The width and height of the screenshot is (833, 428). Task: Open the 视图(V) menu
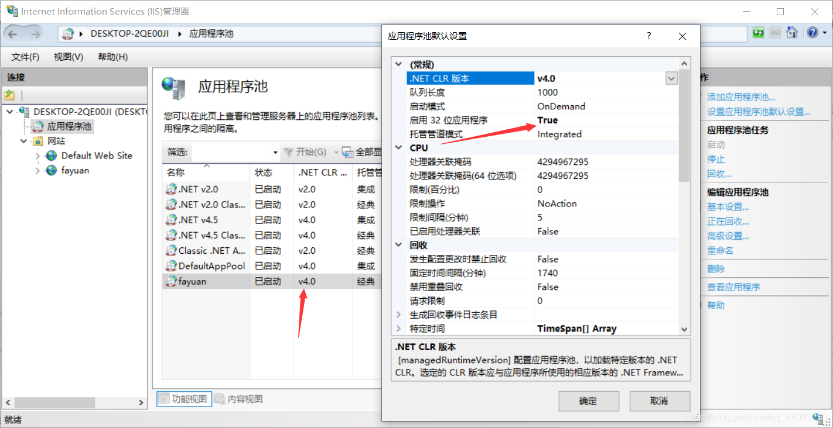pos(69,57)
